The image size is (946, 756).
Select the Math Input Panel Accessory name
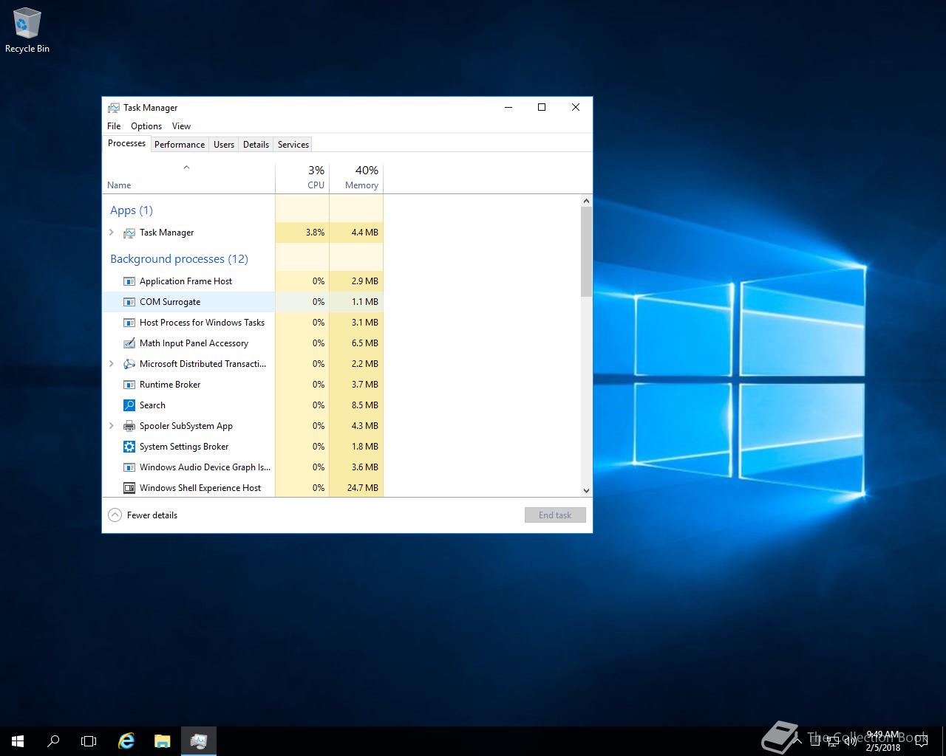pos(194,343)
